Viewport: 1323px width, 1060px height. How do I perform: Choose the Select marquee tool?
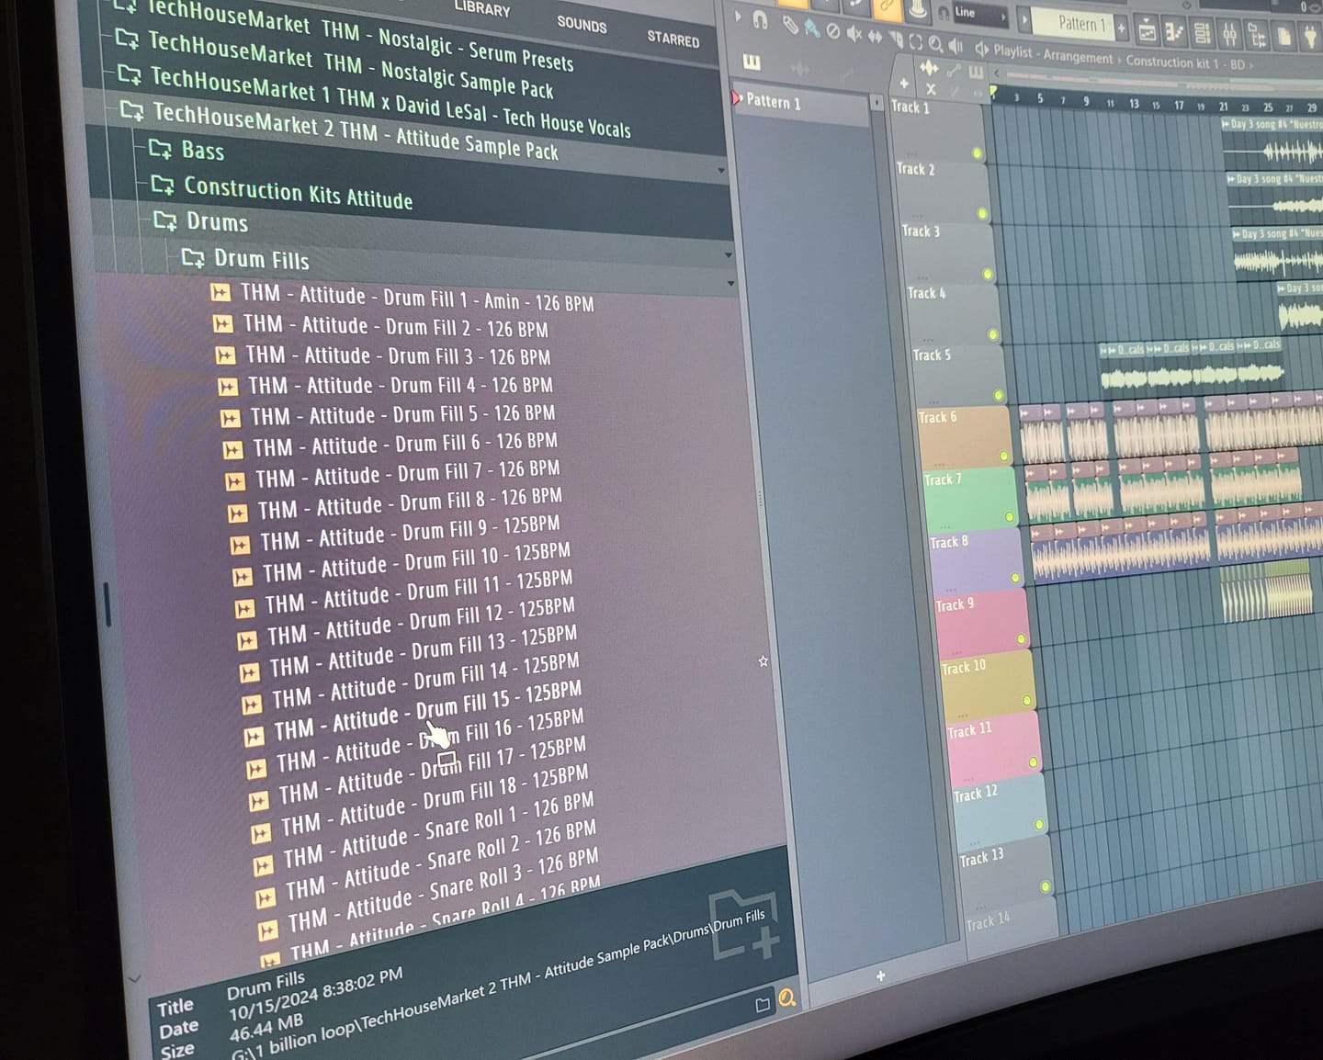915,42
